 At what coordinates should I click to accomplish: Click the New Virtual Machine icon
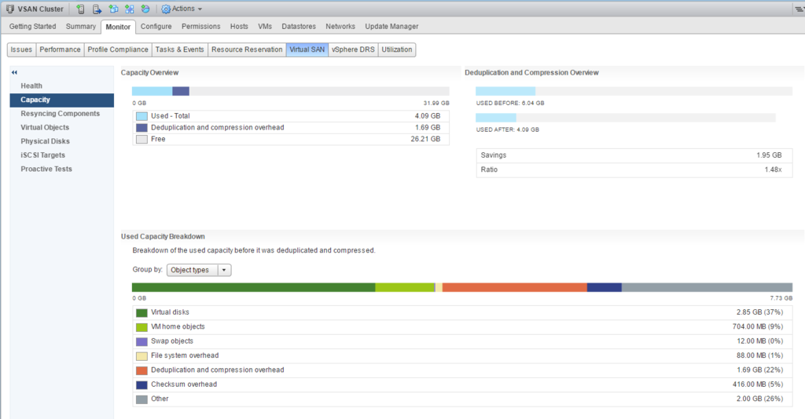(113, 9)
